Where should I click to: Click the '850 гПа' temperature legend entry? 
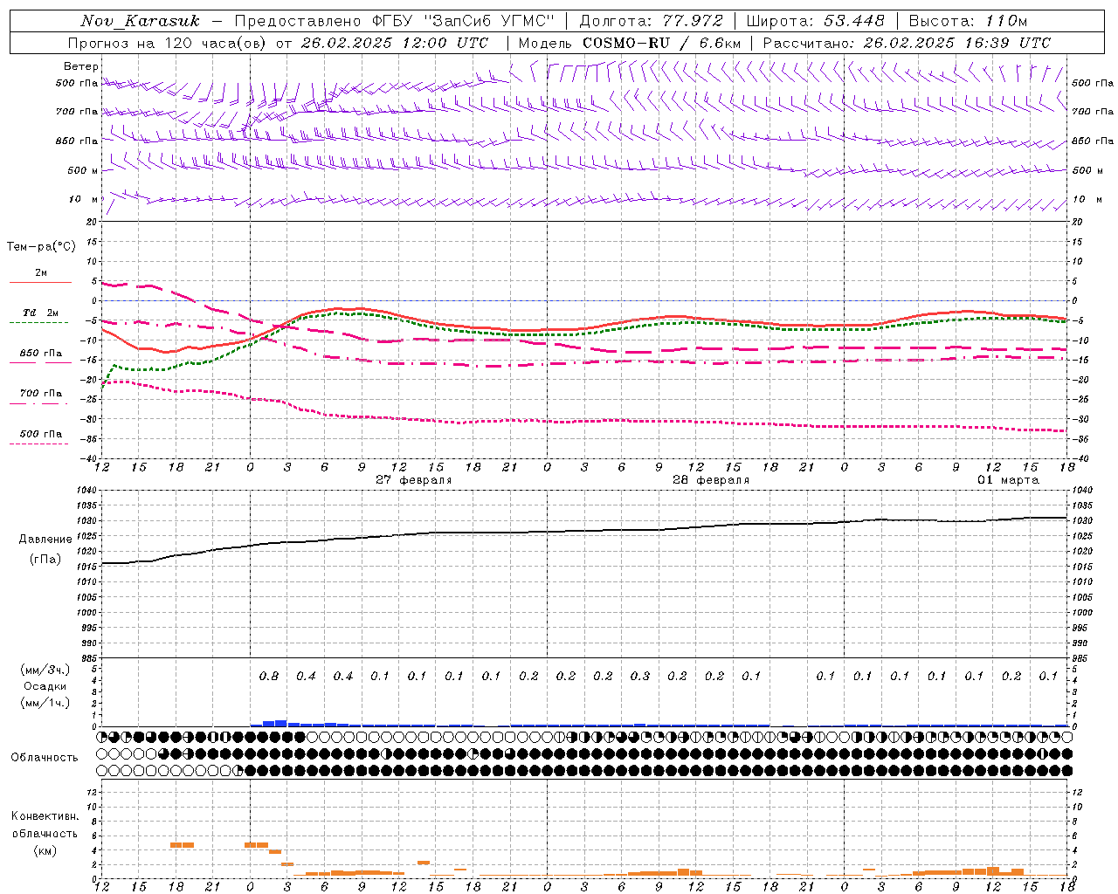[41, 353]
